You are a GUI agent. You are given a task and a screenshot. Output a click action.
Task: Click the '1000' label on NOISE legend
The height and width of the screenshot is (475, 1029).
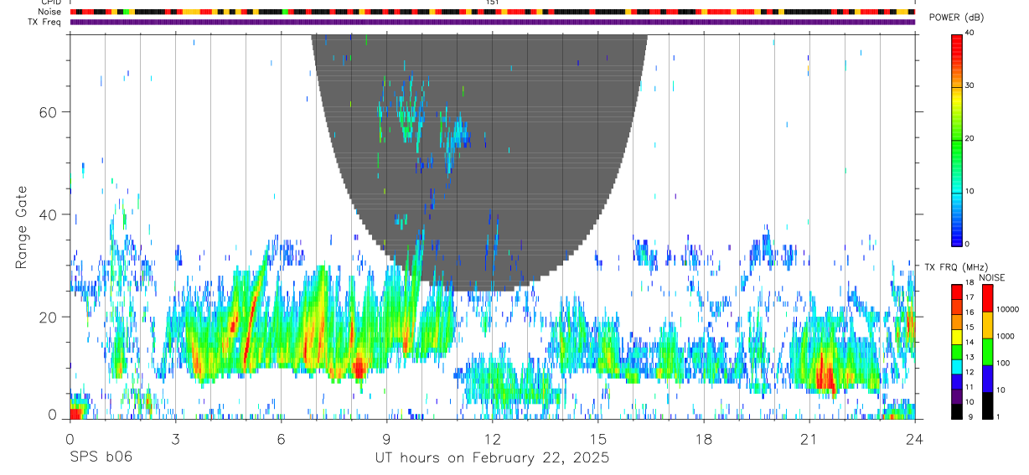[x=1005, y=337]
